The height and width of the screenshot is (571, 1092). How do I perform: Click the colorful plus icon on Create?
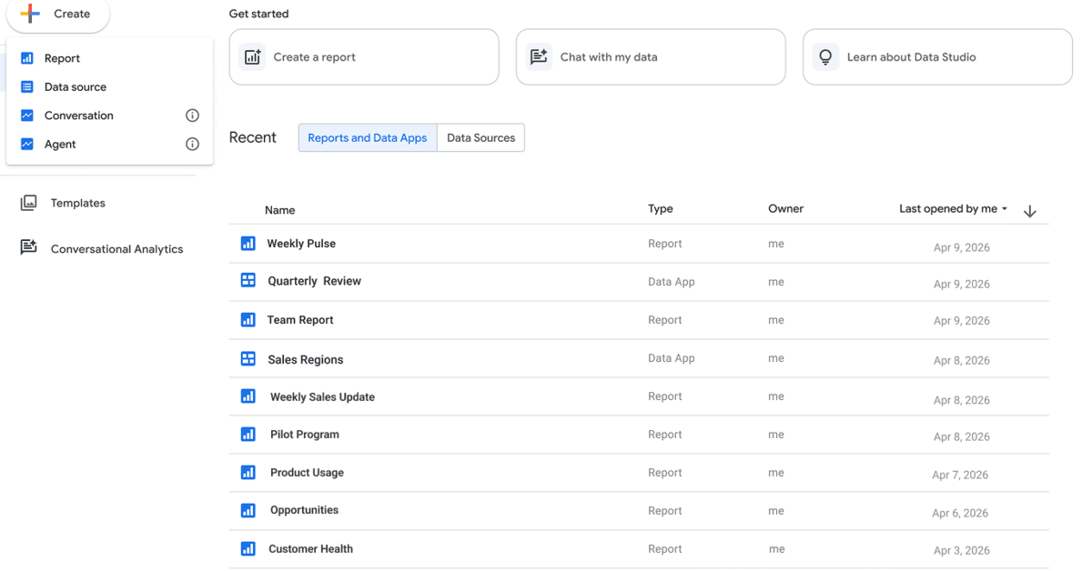pos(30,14)
